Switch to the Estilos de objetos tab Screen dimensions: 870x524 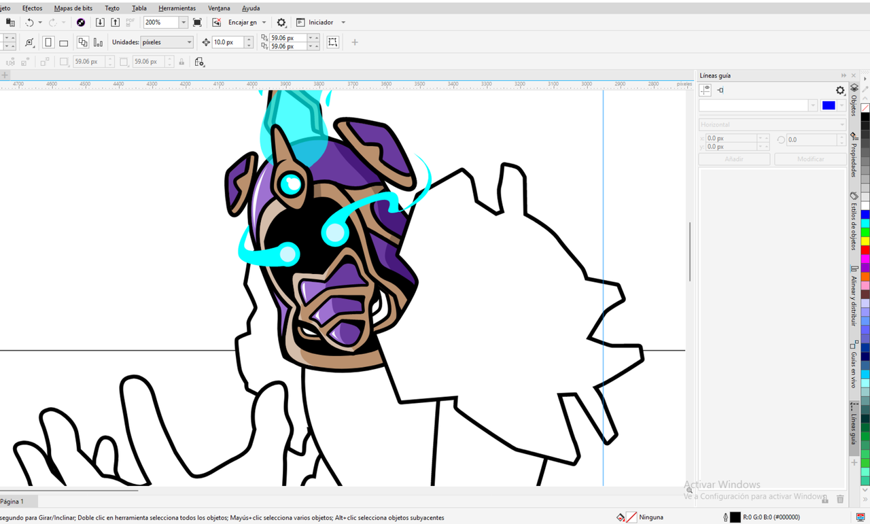(x=854, y=222)
